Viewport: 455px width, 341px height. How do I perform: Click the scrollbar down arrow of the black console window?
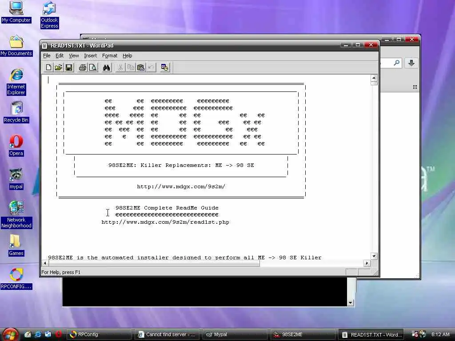(x=350, y=303)
